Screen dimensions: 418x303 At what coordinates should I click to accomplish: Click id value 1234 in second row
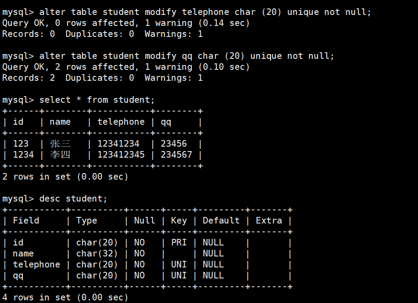23,155
